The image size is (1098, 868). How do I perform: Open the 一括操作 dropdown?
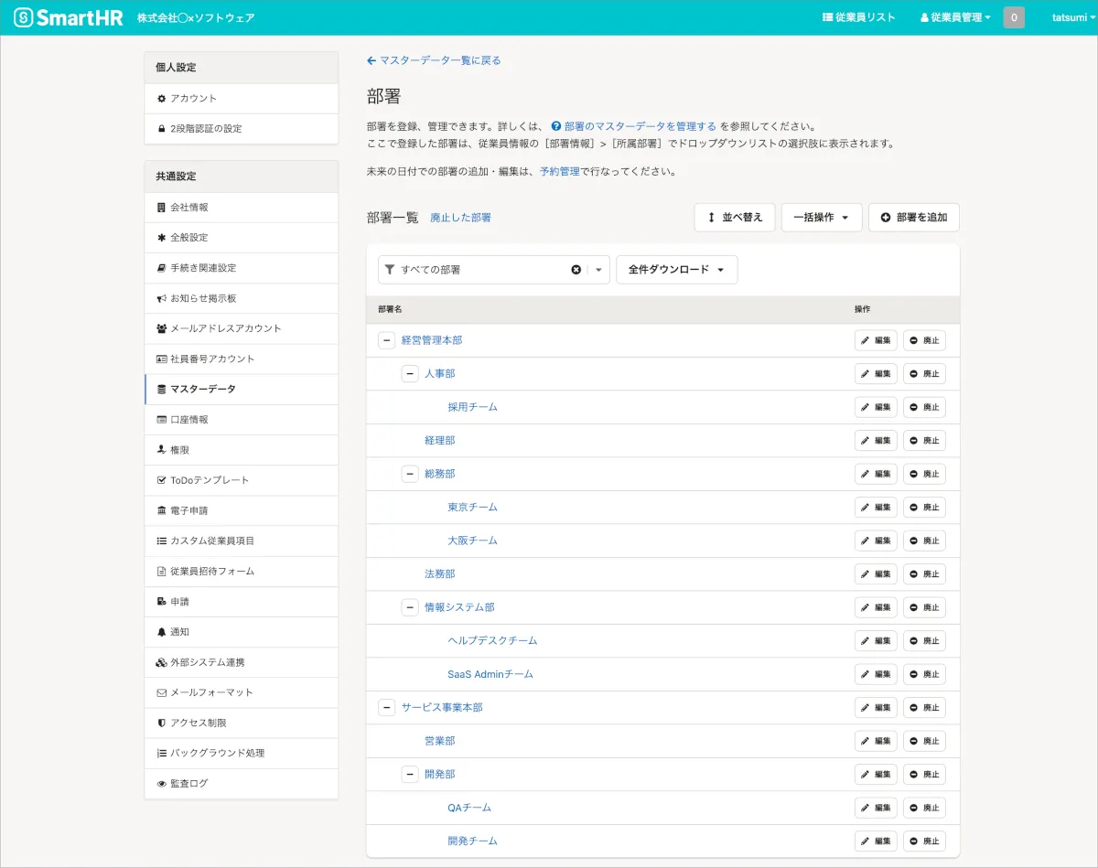coord(821,218)
